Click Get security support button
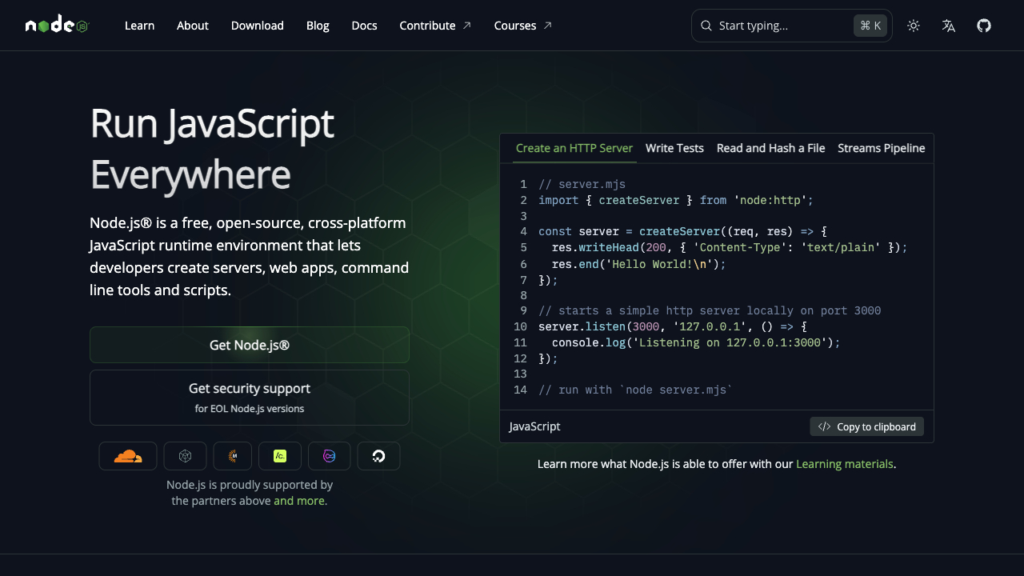1024x576 pixels. click(x=250, y=398)
